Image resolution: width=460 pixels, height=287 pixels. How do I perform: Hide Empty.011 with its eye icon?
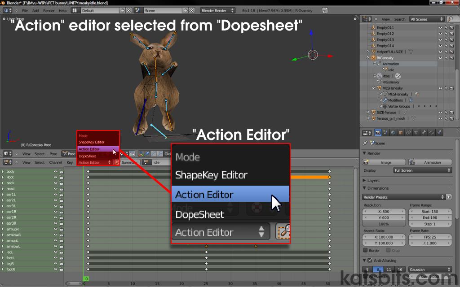click(440, 27)
